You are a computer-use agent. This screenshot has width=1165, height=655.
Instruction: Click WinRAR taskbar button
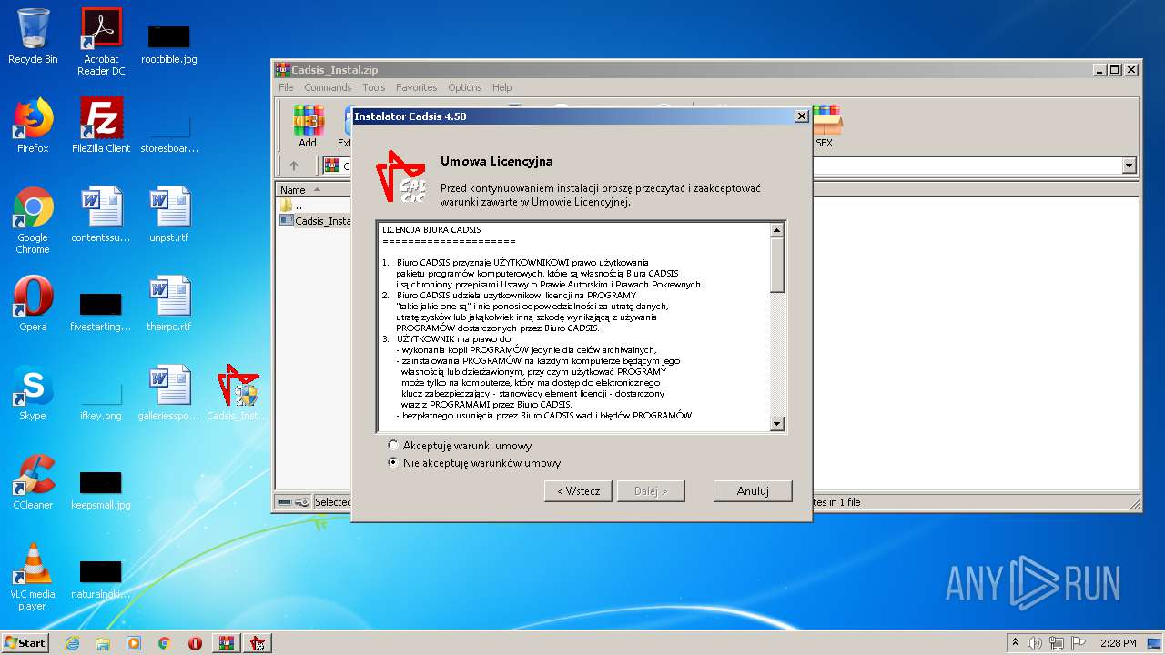226,643
